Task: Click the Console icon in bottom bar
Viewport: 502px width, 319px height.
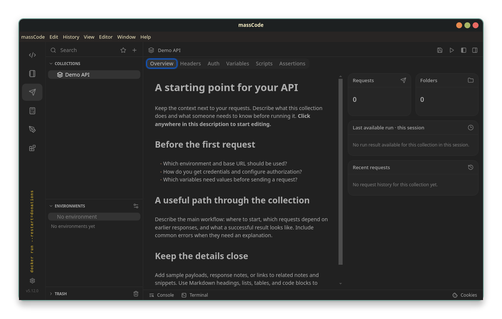Action: tap(152, 295)
